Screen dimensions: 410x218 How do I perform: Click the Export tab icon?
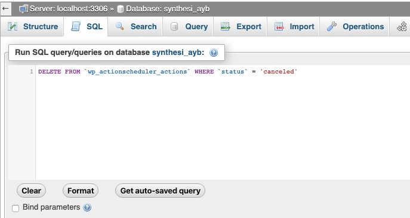pyautogui.click(x=226, y=26)
